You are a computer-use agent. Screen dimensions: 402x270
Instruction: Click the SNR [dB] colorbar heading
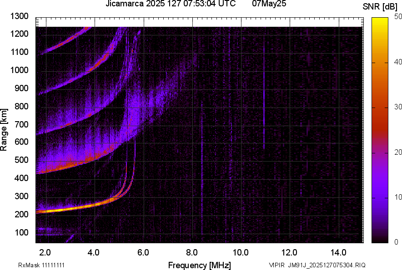(x=381, y=7)
